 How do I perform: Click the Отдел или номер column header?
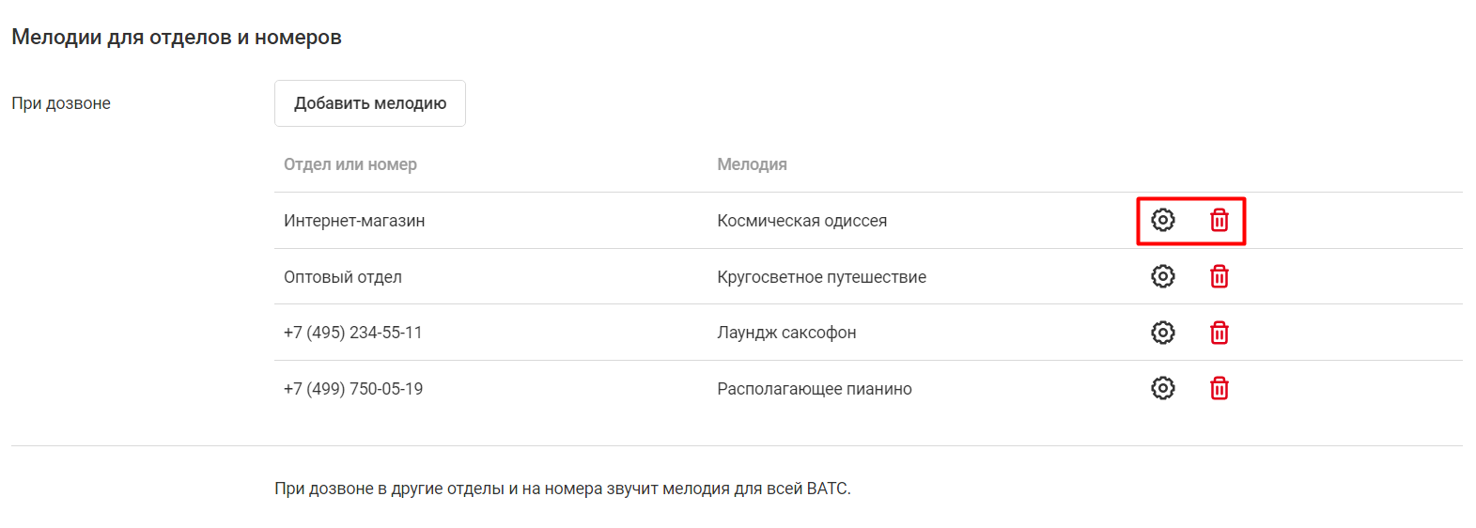[x=350, y=164]
